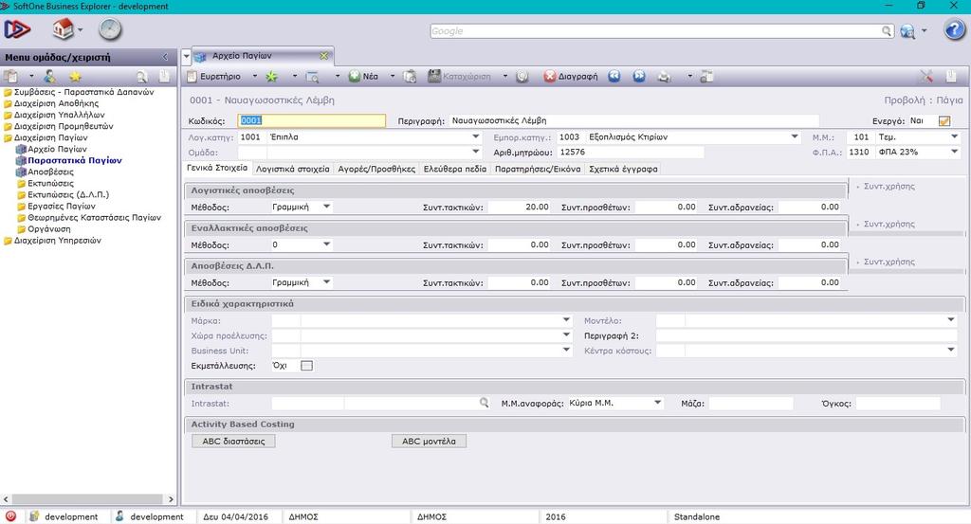The width and height of the screenshot is (971, 524).
Task: Click the Περιγραφή input field
Action: 633,120
